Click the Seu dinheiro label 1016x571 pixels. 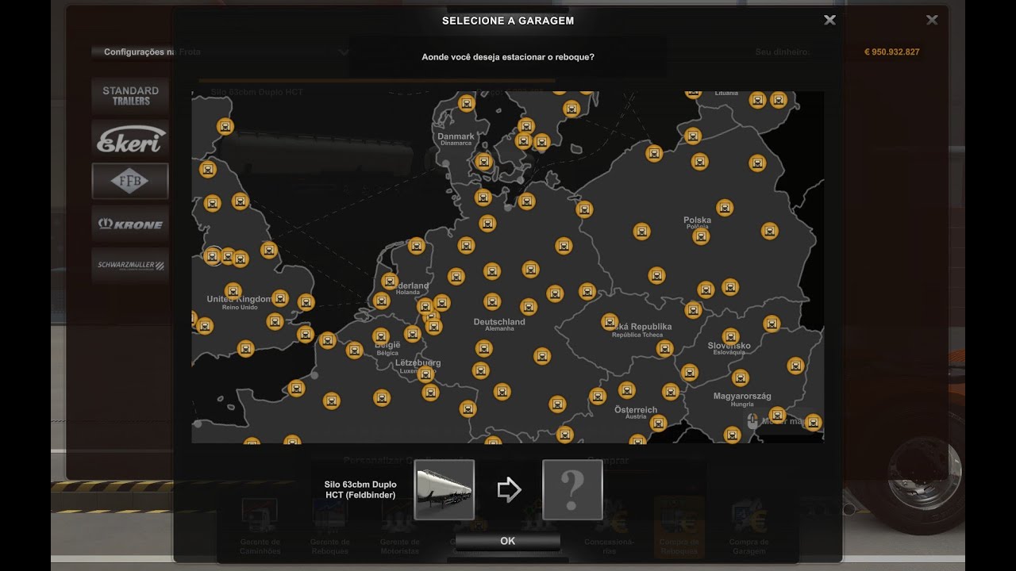click(783, 52)
